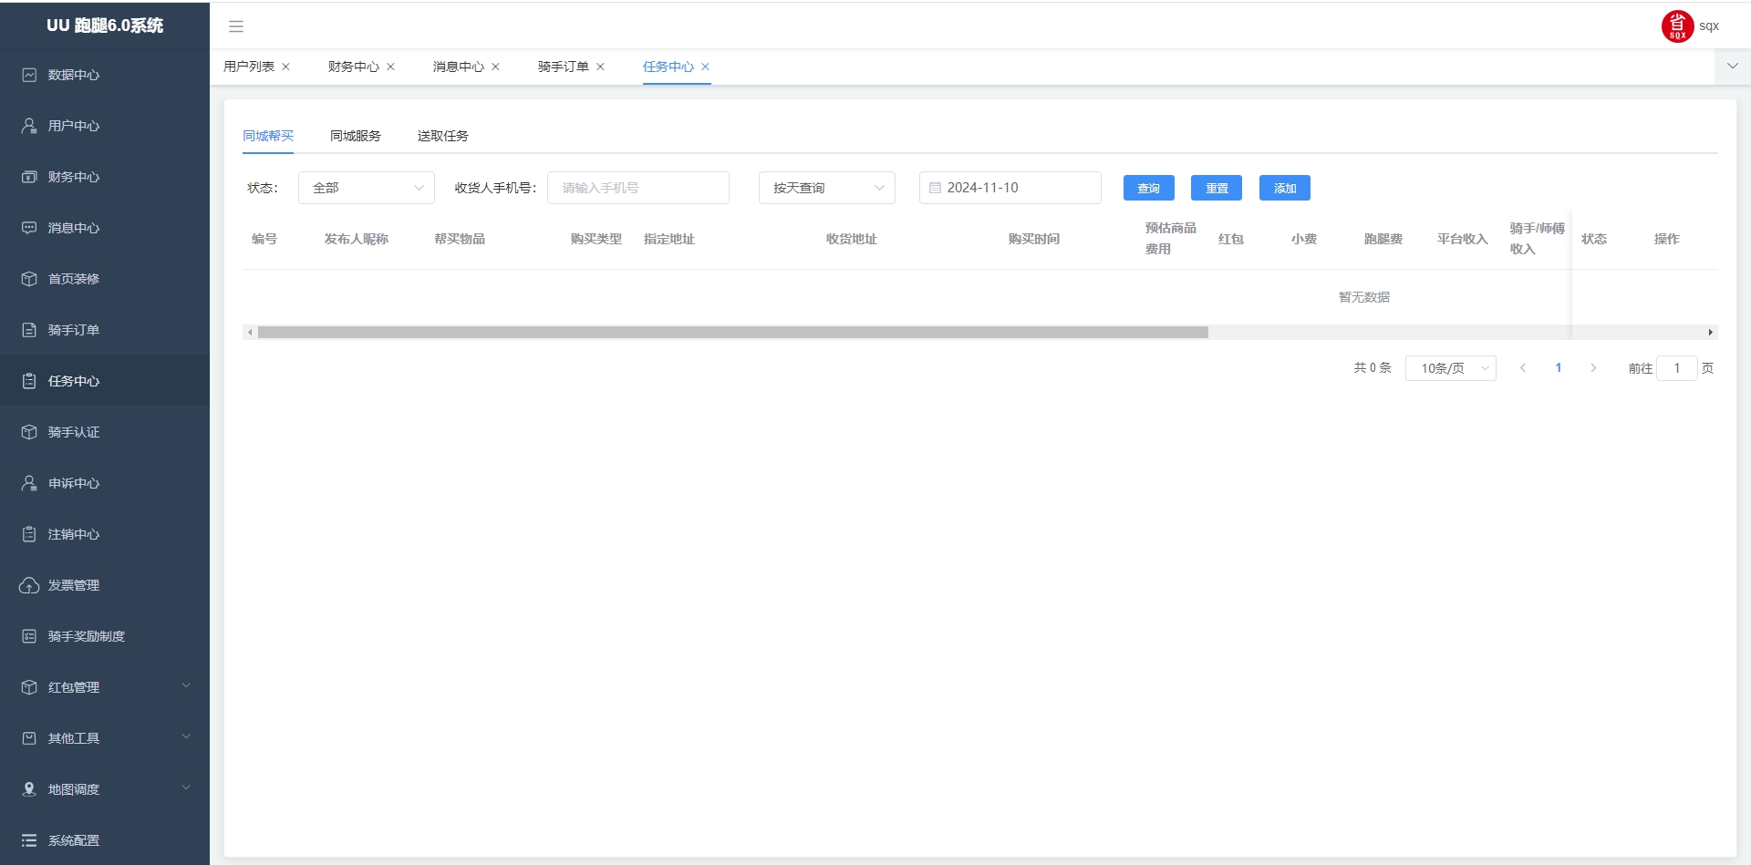Go to previous page arrow

[1523, 368]
